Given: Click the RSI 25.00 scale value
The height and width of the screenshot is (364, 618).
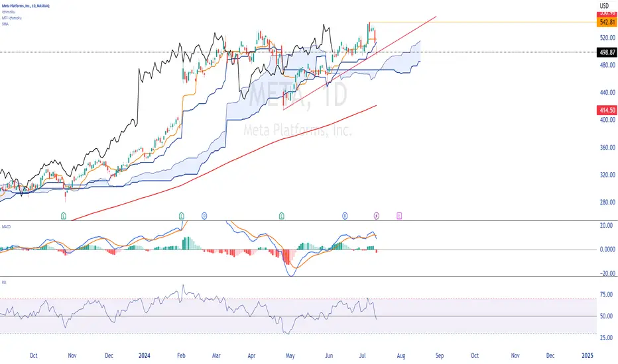Looking at the screenshot, I should (x=606, y=338).
